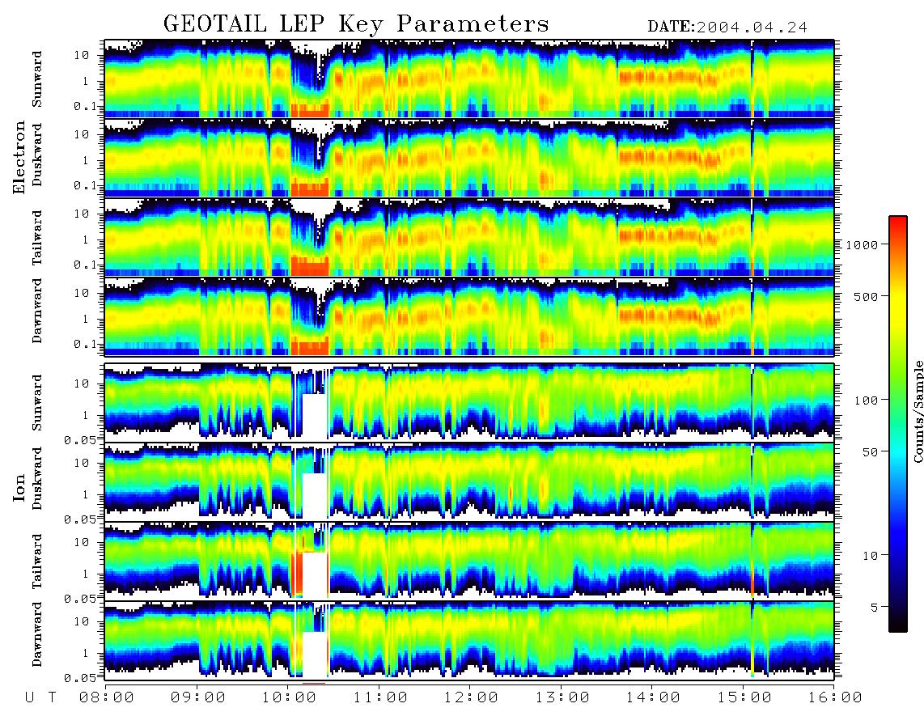Click the "50" color bar tick label
Image resolution: width=924 pixels, height=712 pixels.
pyautogui.click(x=870, y=452)
